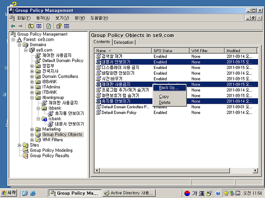Screen dimensions: 265x198
Task: Click the horizontal scrollbar thumb in list
Action: click(x=165, y=170)
